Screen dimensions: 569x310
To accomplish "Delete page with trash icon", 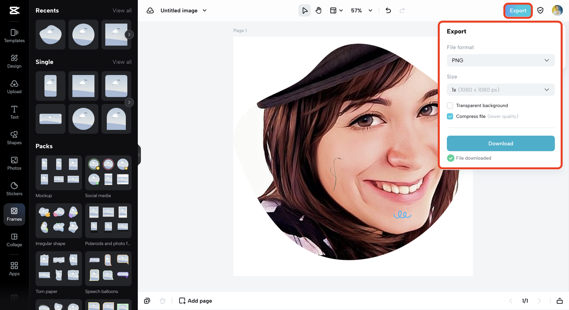I will pyautogui.click(x=163, y=301).
